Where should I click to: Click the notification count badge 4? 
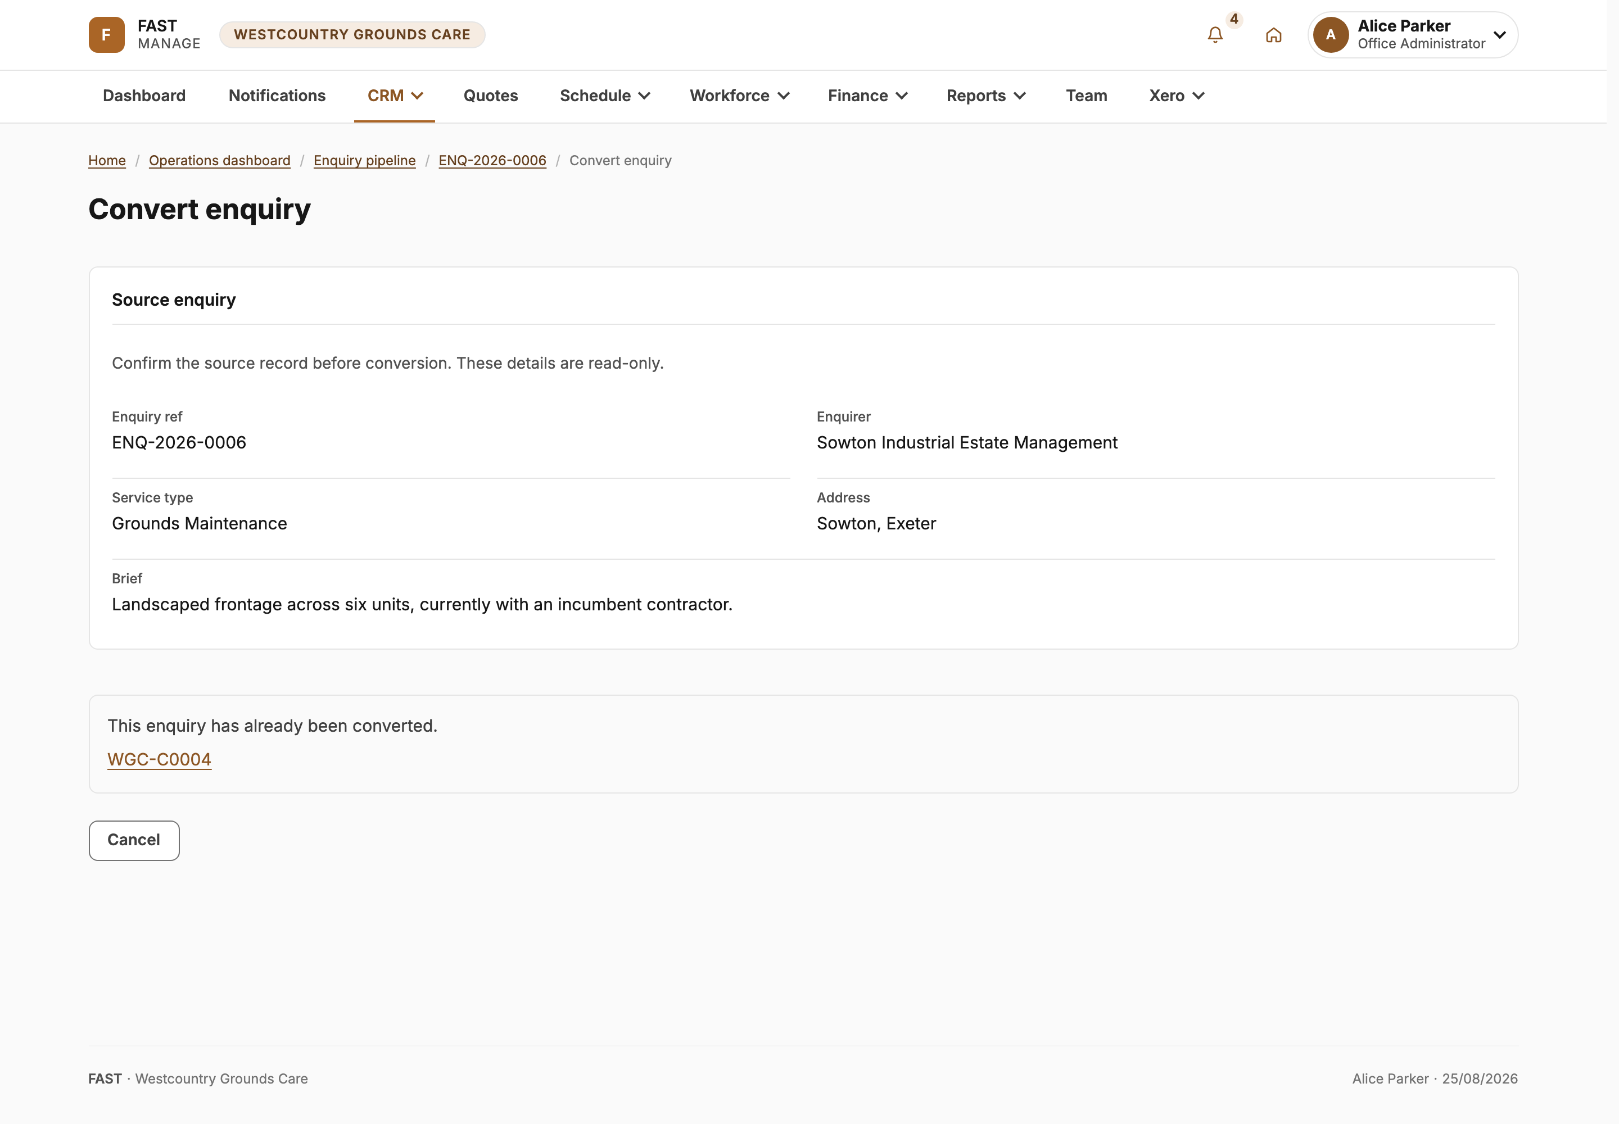point(1233,19)
